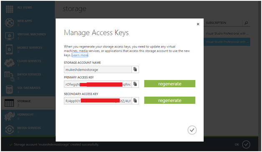The width and height of the screenshot is (262, 152).
Task: Regenerate the primary access key
Action: 170,84
